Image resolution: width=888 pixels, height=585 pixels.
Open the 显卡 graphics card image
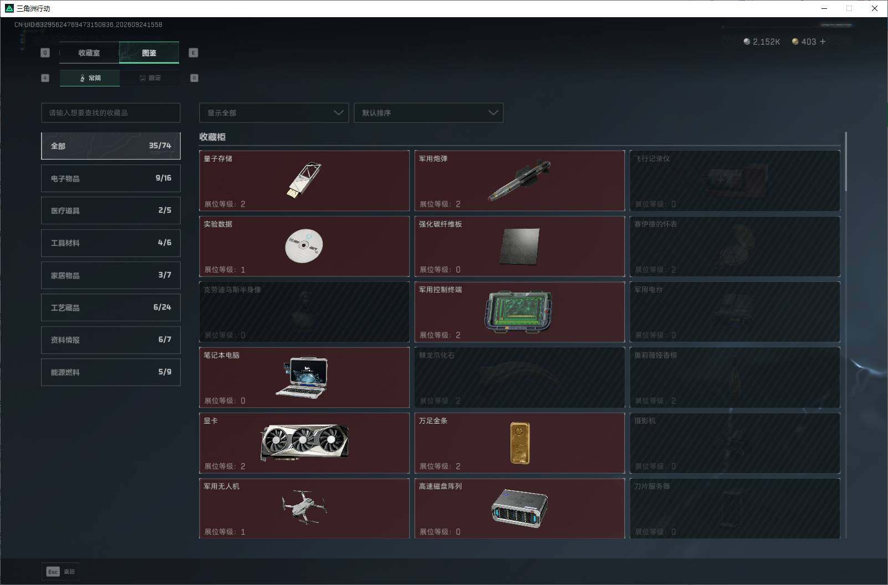pyautogui.click(x=304, y=442)
